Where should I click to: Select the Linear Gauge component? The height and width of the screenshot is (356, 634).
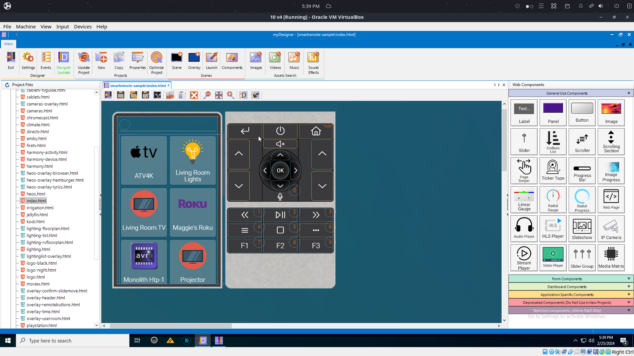[524, 200]
